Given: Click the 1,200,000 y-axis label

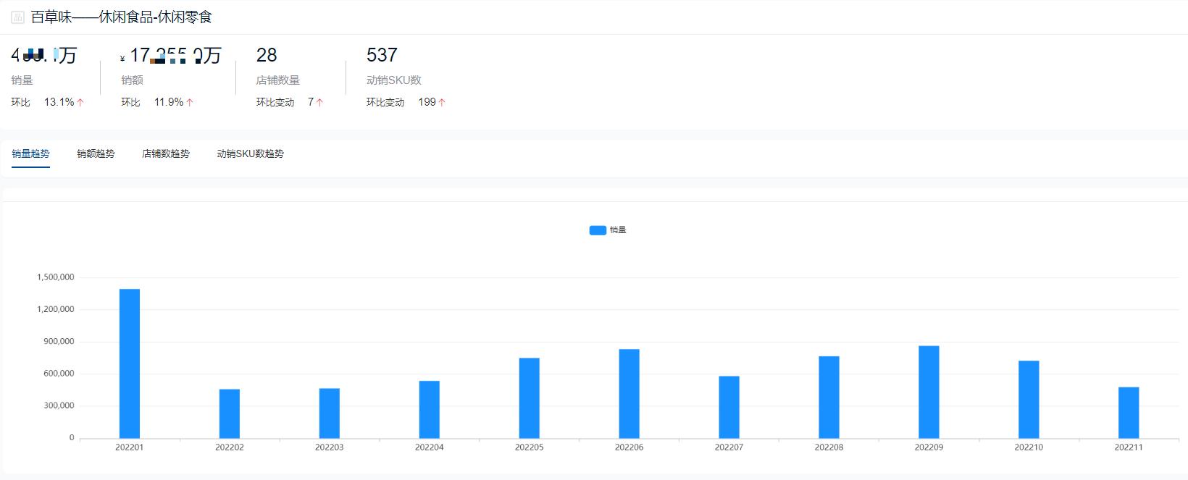Looking at the screenshot, I should coord(56,309).
